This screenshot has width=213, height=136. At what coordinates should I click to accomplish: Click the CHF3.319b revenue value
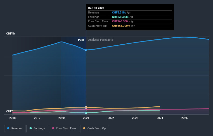119,12
